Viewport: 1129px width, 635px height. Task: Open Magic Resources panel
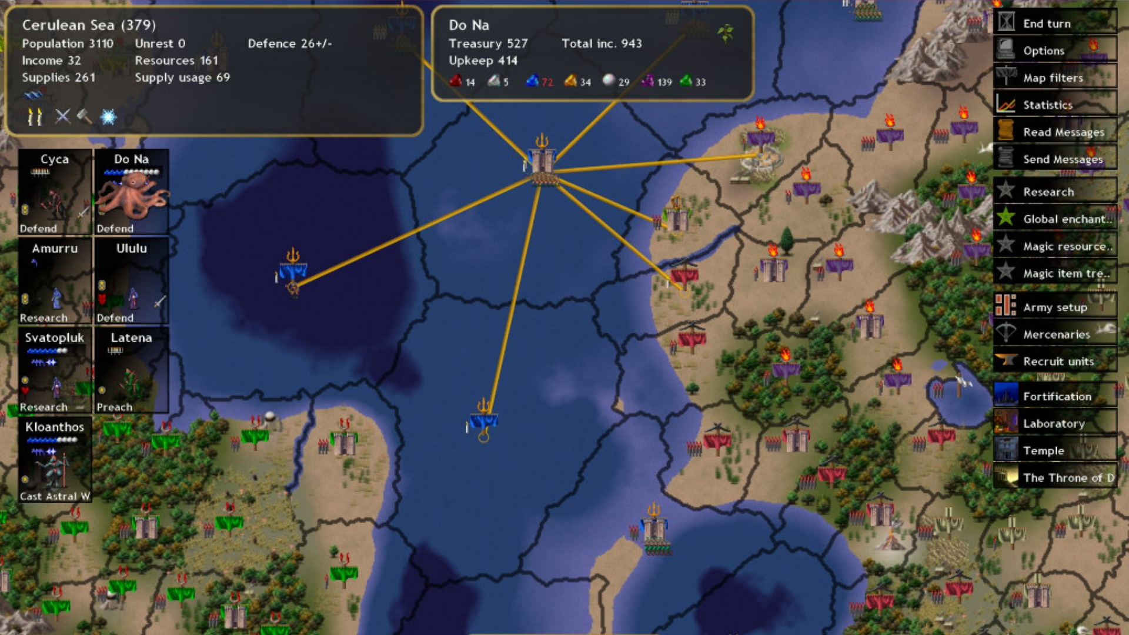click(1061, 246)
